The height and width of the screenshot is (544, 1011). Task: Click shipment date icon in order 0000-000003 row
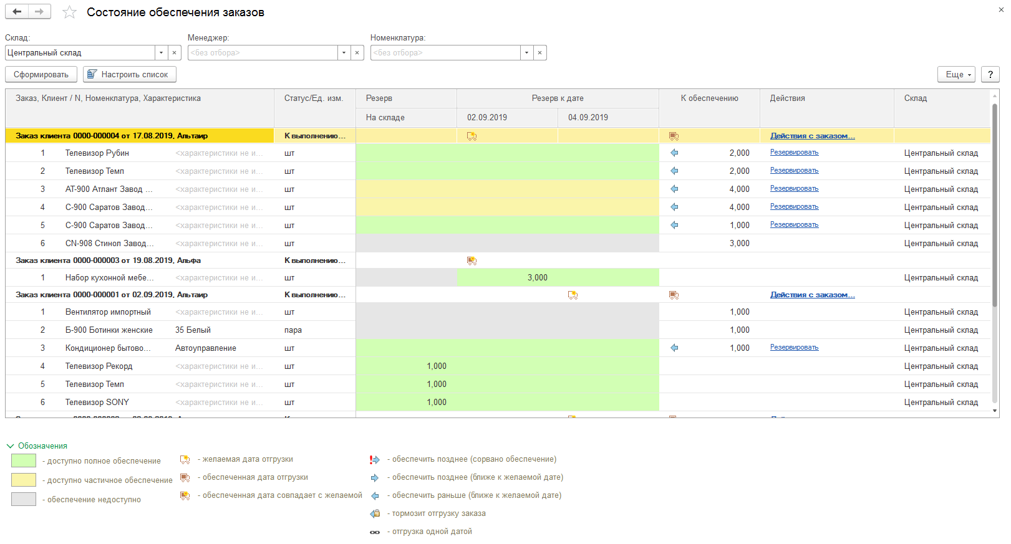coord(472,260)
